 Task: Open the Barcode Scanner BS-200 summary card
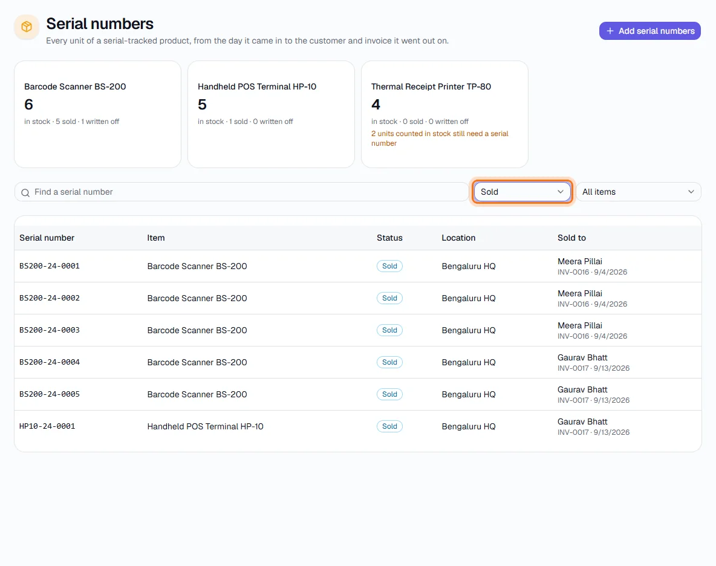98,114
